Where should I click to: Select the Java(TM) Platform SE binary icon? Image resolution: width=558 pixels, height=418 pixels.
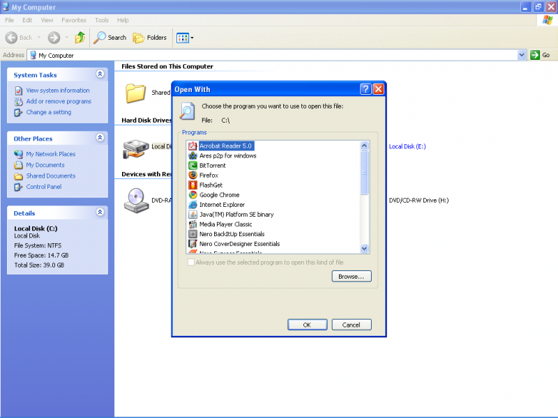click(193, 215)
